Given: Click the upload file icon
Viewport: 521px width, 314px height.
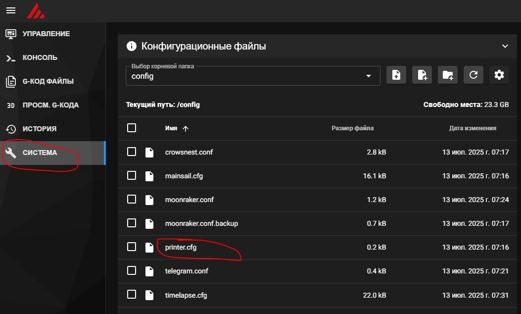Looking at the screenshot, I should click(396, 75).
